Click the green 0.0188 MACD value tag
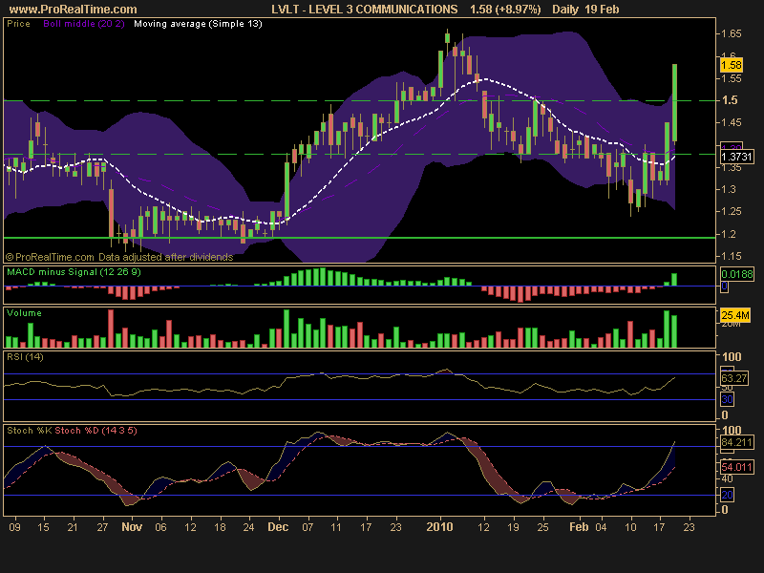Screen dimensions: 764x573 (x=736, y=274)
